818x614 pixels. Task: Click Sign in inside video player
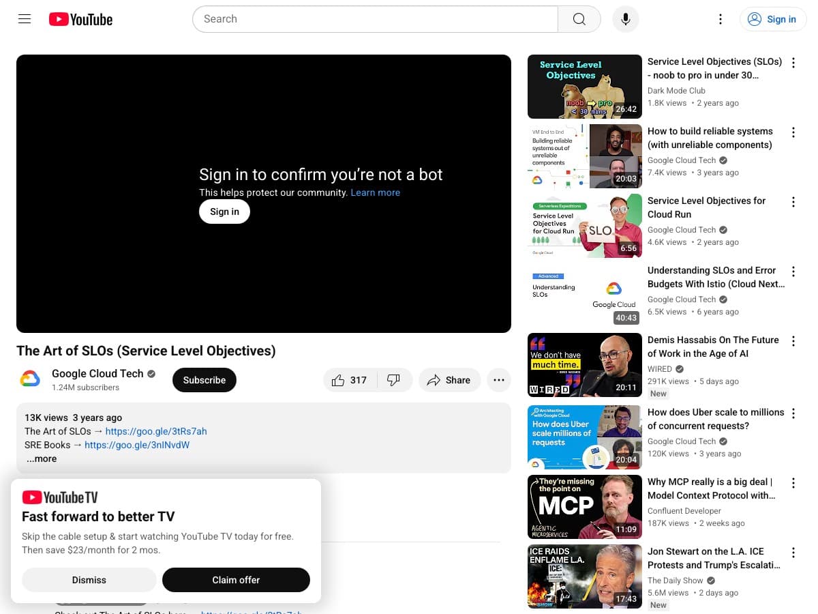[x=224, y=211]
